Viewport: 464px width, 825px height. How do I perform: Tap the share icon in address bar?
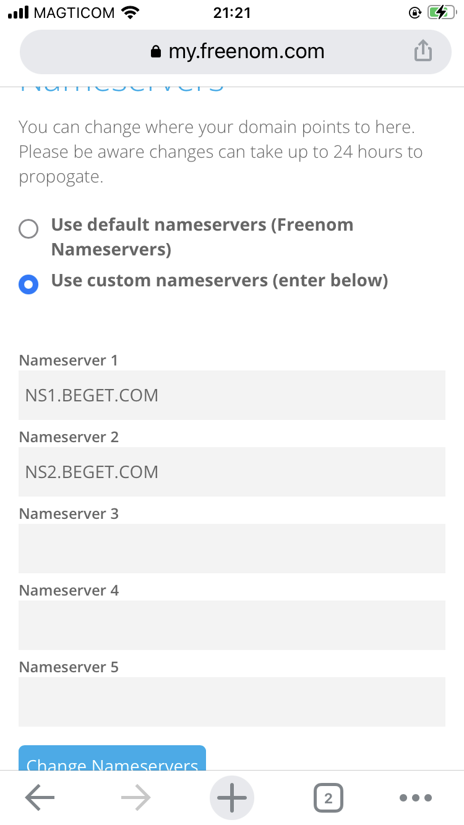tap(423, 51)
